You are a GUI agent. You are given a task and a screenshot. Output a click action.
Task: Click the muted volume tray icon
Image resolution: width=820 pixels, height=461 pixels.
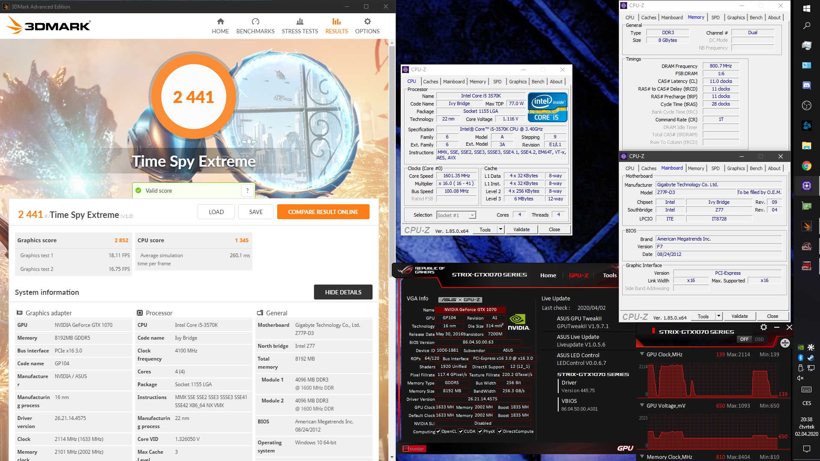[x=801, y=378]
